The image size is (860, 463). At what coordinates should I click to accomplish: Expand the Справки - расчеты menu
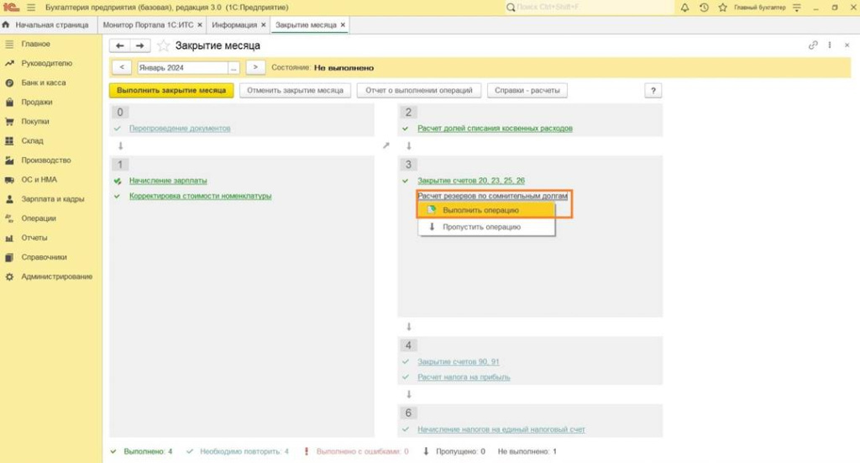[x=527, y=90]
